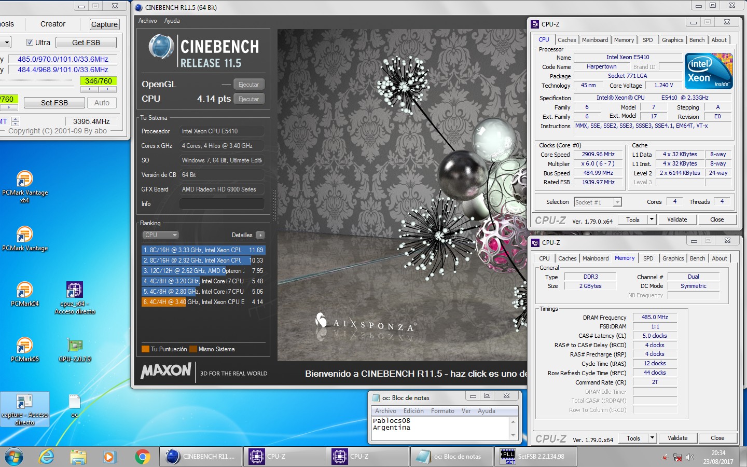Open Windows Media Player taskbar icon
This screenshot has height=467, width=747.
[109, 457]
